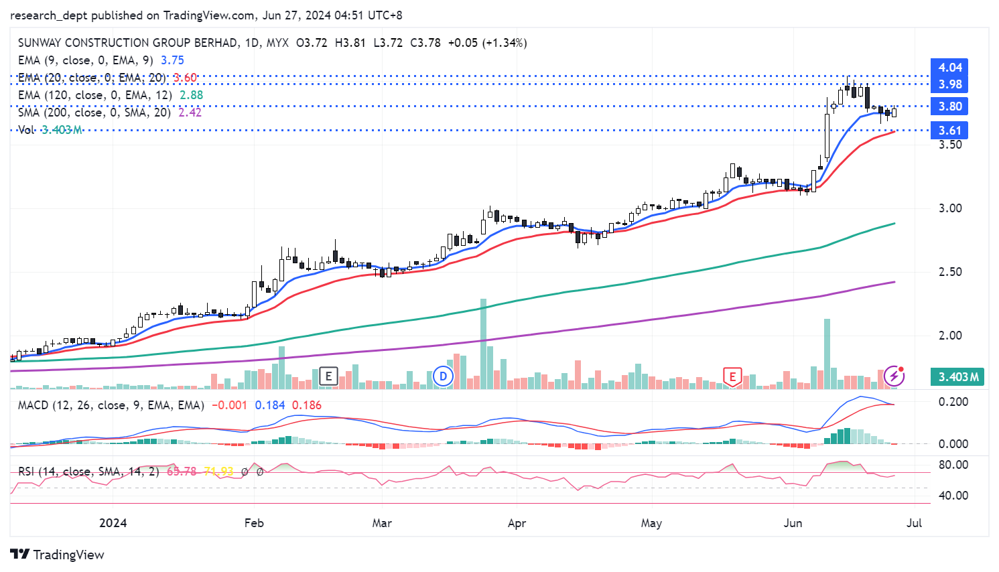
Task: Open the blue dividend D marker
Action: [x=443, y=376]
